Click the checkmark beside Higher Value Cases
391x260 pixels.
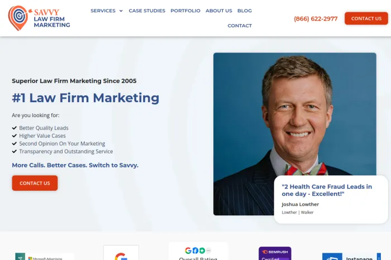coord(14,136)
